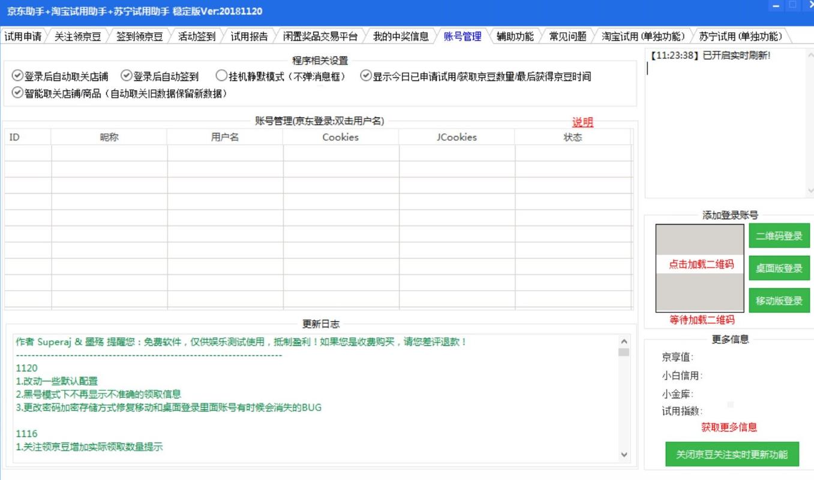
Task: Click the JCookies column header
Action: pyautogui.click(x=457, y=137)
